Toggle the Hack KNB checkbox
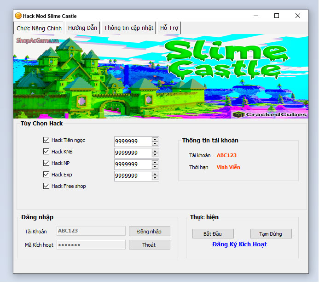Screen dimensions: 319x283 coord(46,152)
